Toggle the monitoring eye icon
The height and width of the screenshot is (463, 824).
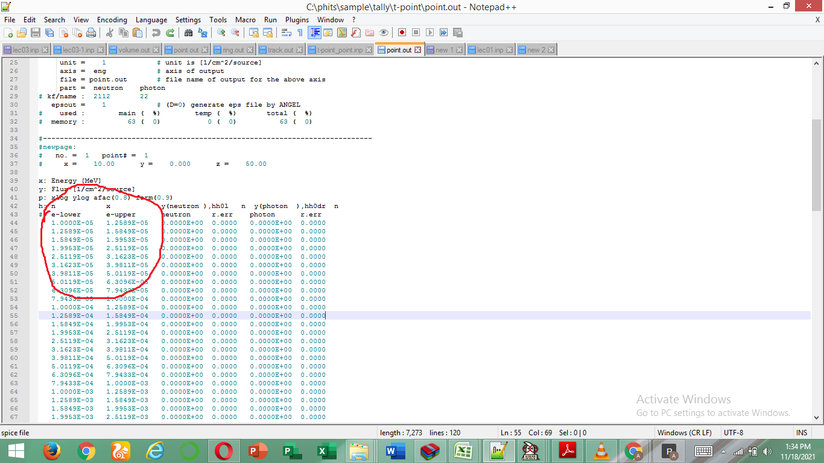pos(384,33)
